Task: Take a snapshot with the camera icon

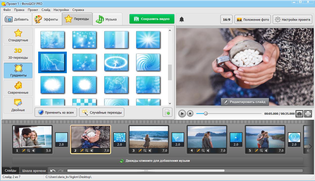Action: click(x=299, y=114)
